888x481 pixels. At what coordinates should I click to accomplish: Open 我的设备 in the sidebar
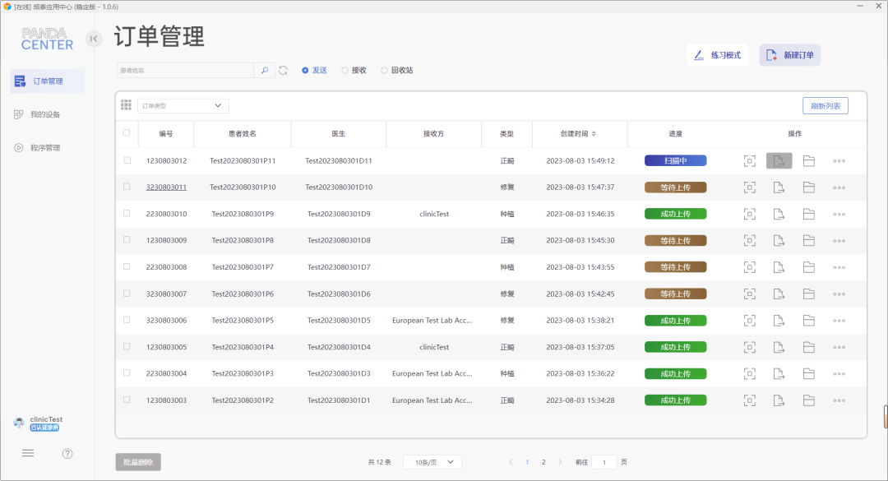[x=47, y=114]
